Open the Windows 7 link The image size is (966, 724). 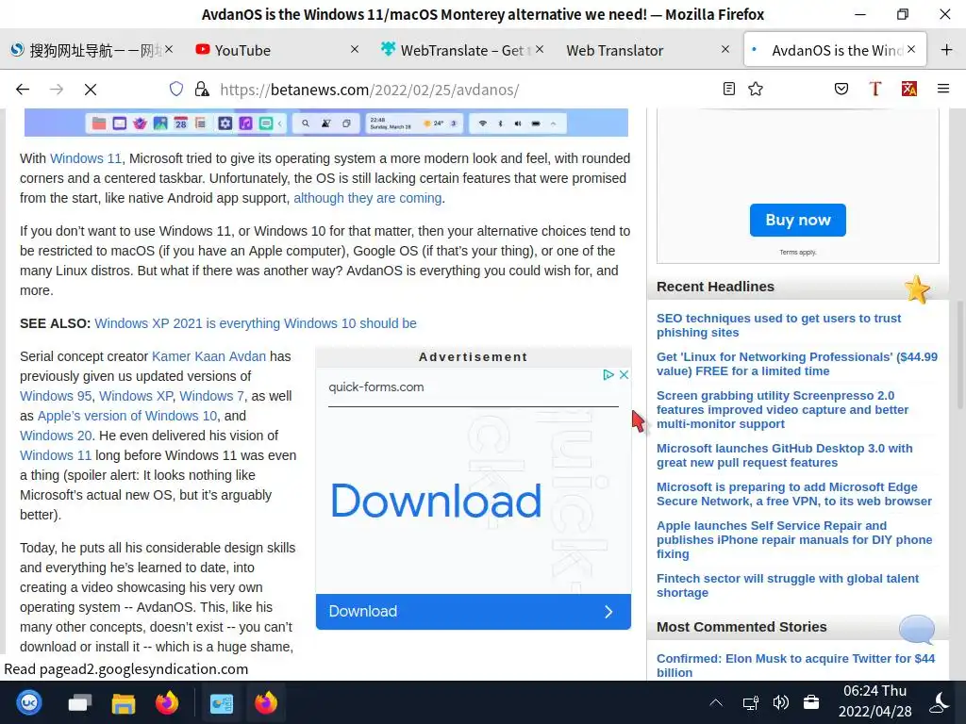pos(211,396)
